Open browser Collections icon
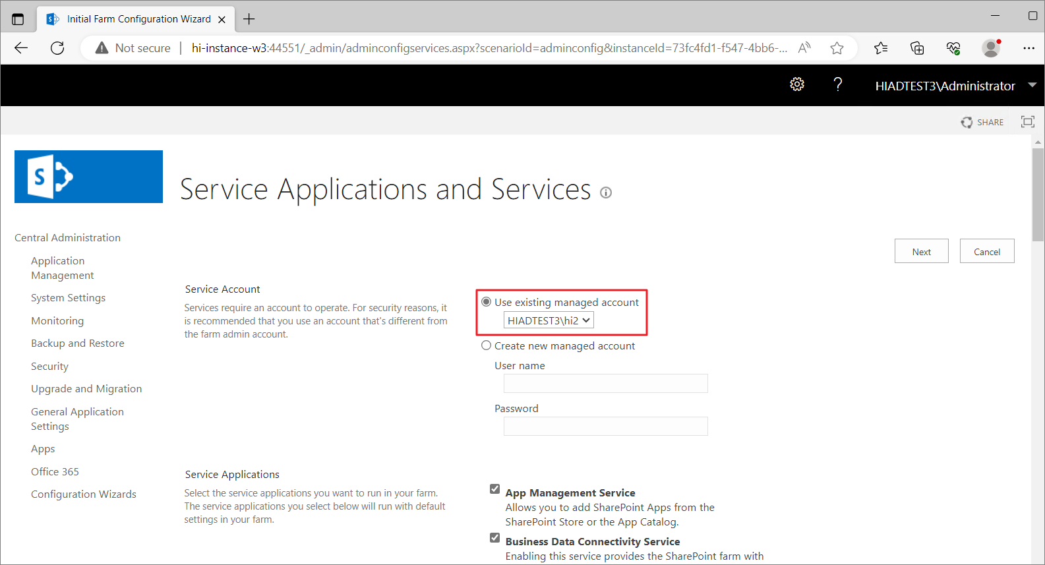 [917, 47]
